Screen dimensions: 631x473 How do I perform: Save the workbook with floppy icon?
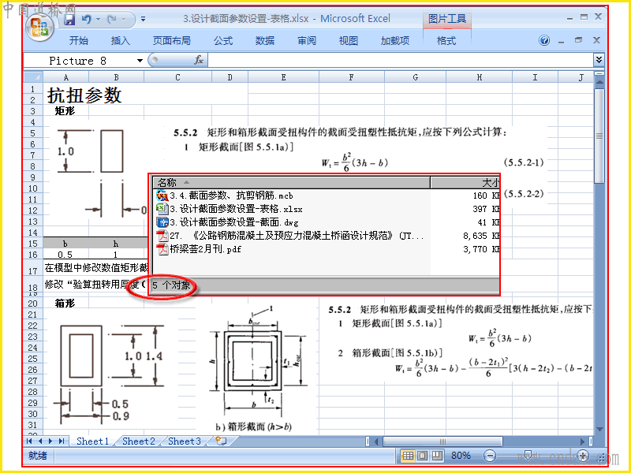(x=69, y=19)
